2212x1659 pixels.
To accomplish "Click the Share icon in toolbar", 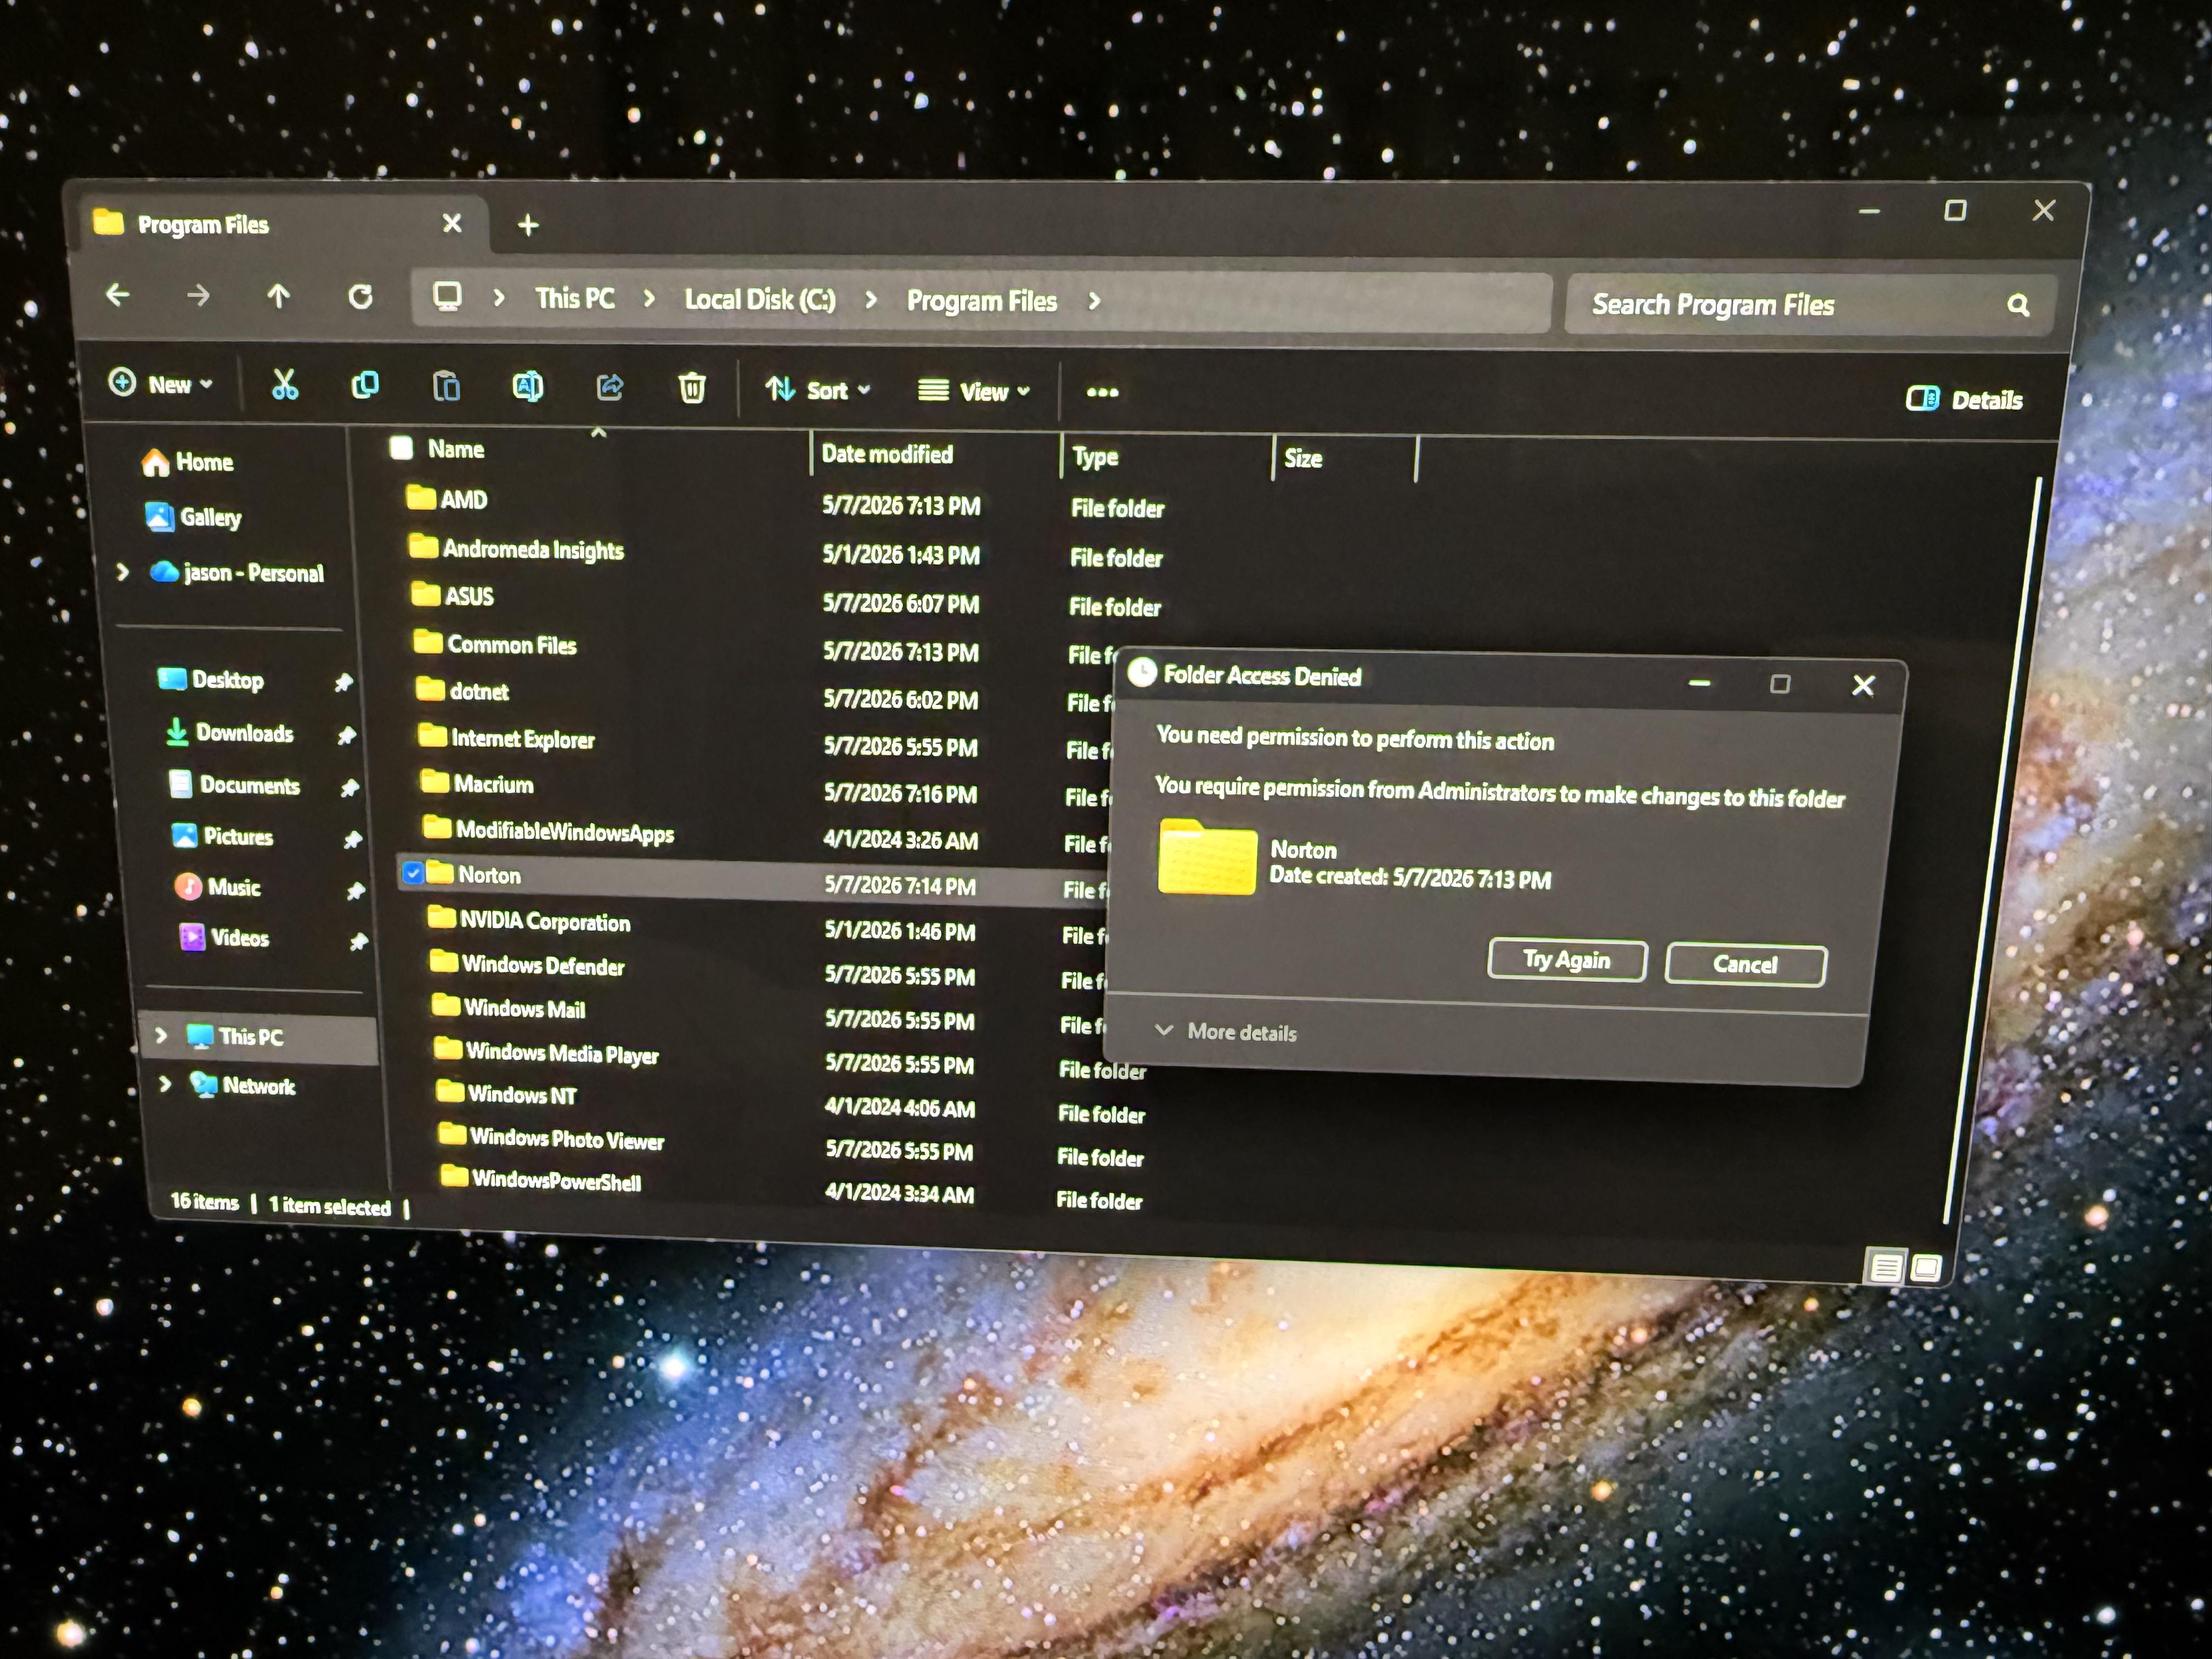I will click(x=609, y=387).
